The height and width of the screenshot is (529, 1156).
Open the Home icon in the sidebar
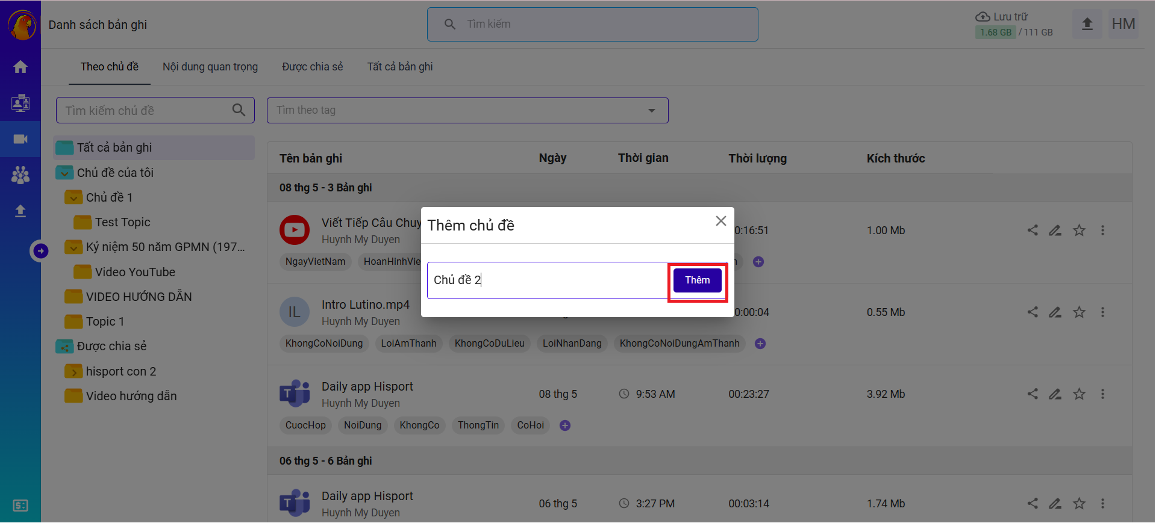pos(20,67)
